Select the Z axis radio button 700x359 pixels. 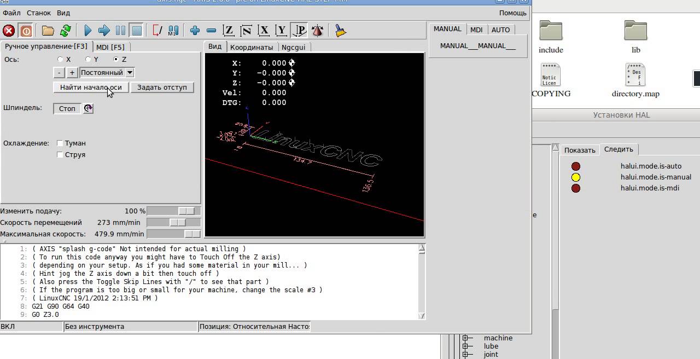[116, 59]
